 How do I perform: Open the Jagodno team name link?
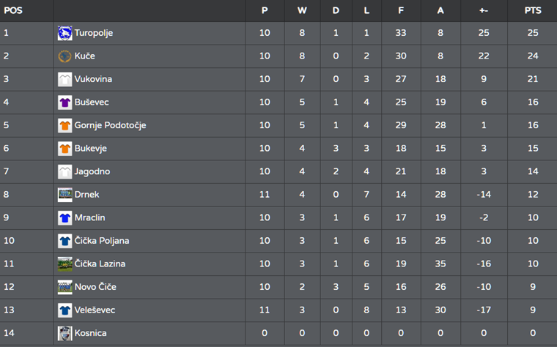(92, 171)
